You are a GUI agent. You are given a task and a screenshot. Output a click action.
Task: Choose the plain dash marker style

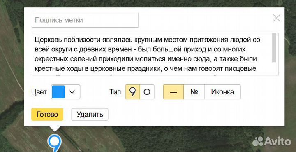[173, 92]
